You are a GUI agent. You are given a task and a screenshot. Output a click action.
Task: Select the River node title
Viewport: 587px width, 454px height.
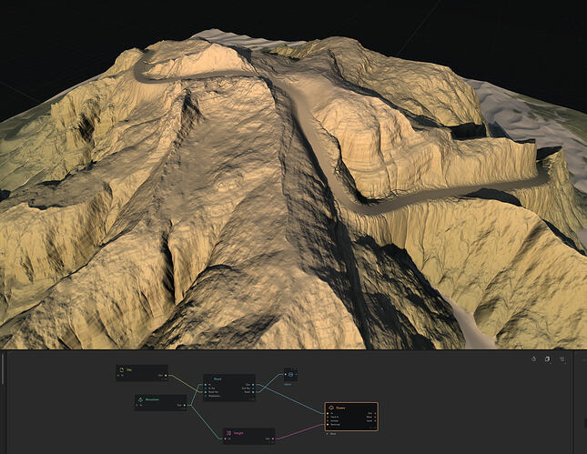[x=218, y=378]
